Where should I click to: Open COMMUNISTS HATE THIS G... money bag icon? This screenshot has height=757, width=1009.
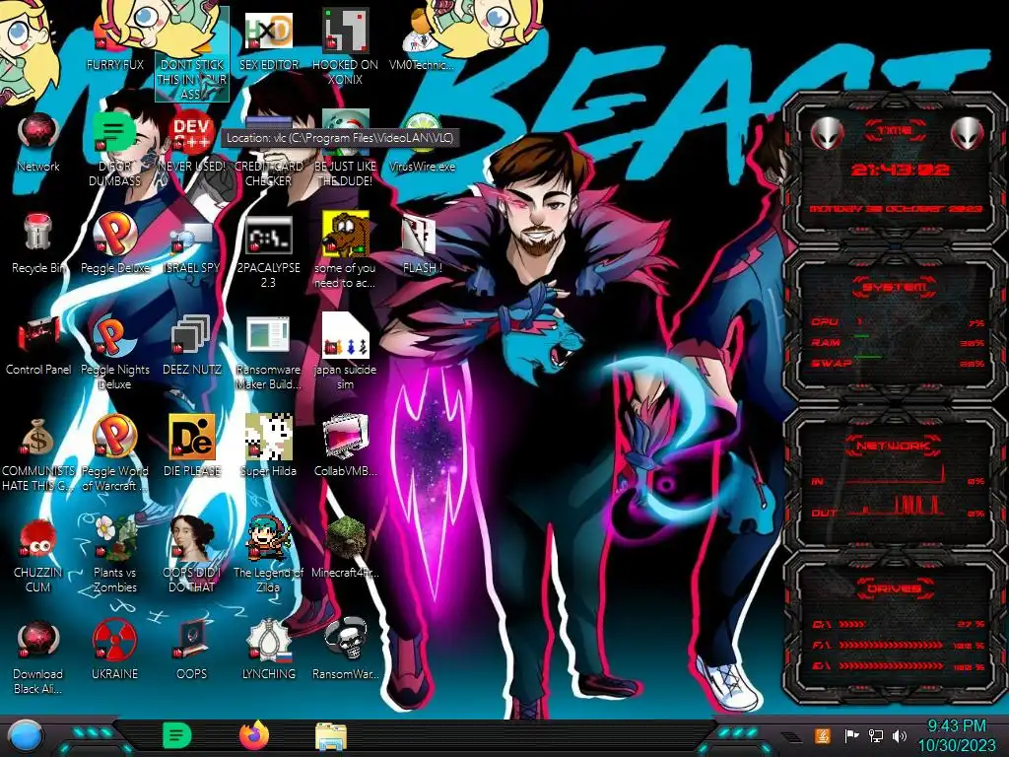(x=38, y=454)
